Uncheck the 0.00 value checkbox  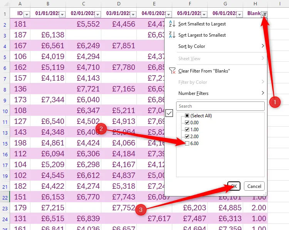(187, 123)
